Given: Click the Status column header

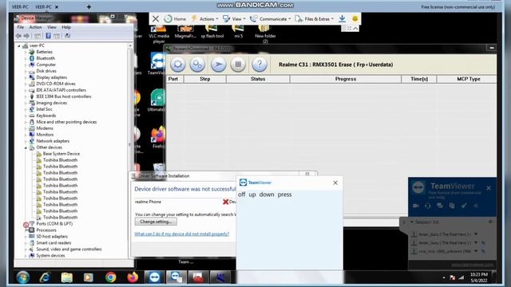Looking at the screenshot, I should pyautogui.click(x=258, y=79).
